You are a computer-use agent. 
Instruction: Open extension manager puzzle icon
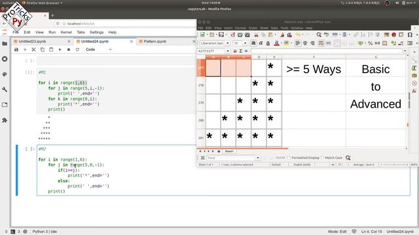5,120
